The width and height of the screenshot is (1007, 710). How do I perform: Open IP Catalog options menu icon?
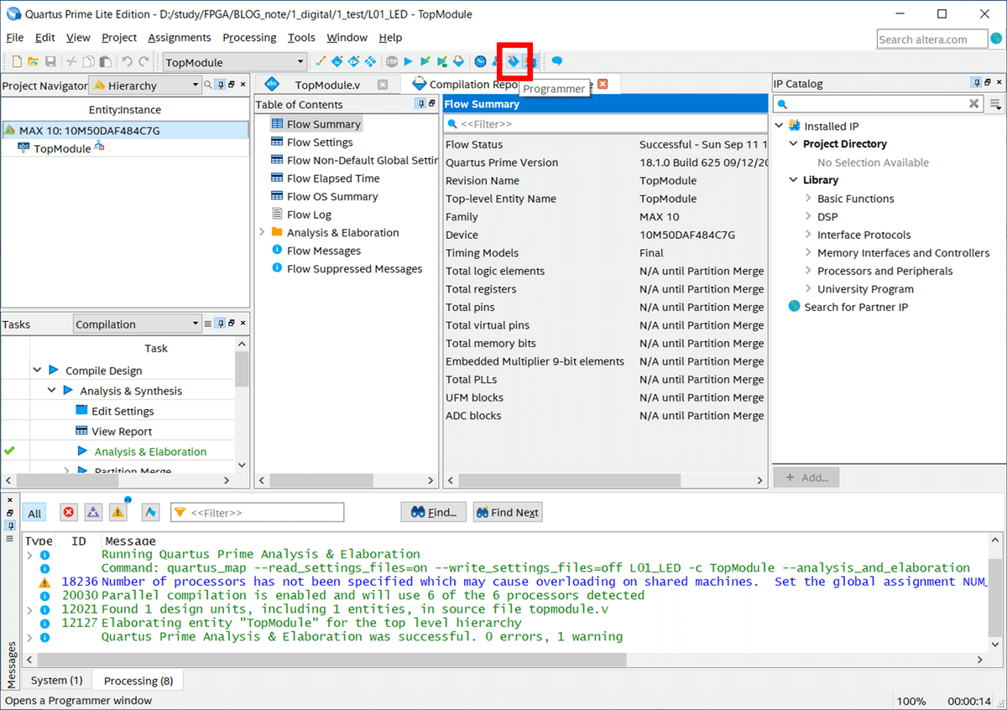(x=995, y=104)
